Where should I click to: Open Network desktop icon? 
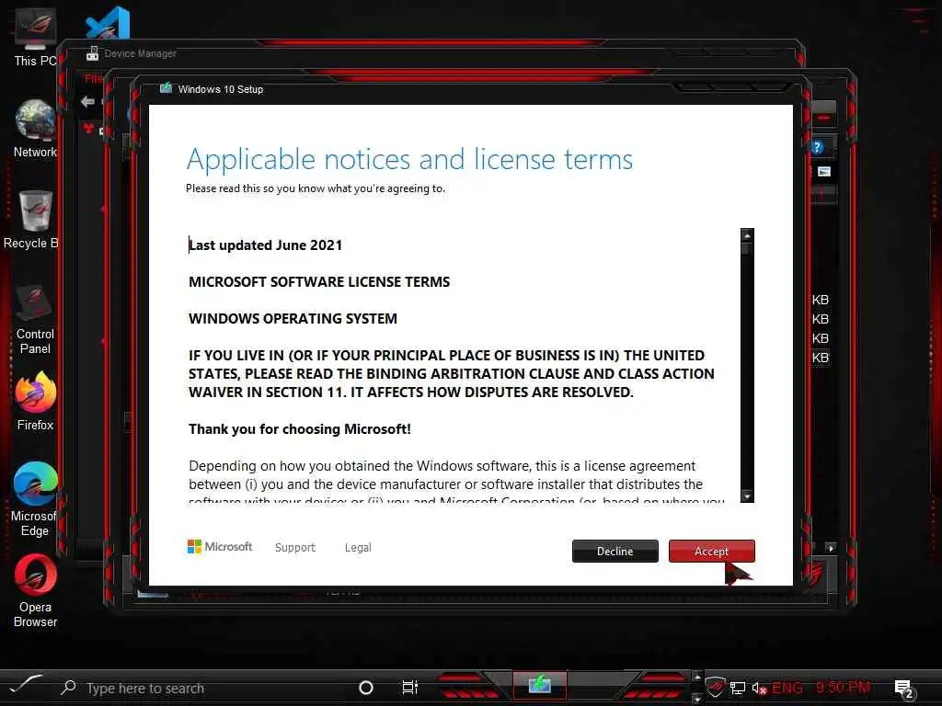tap(35, 129)
